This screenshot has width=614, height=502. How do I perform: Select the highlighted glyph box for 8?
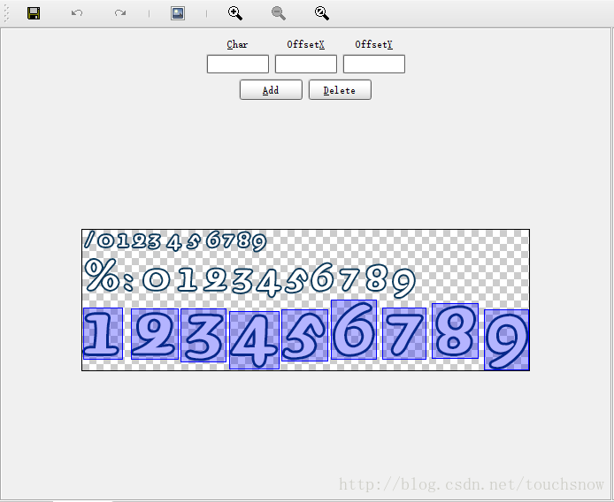(x=455, y=331)
